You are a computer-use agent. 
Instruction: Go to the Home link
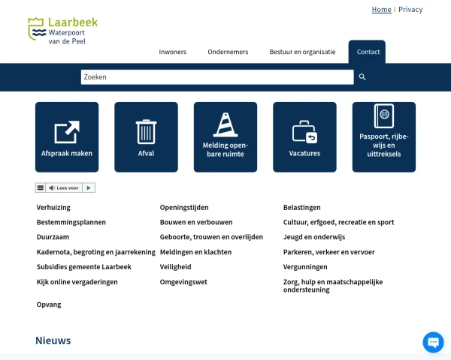tap(381, 10)
